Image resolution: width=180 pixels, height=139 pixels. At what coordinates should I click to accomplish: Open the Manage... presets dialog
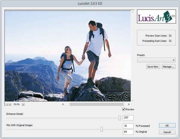[169, 66]
